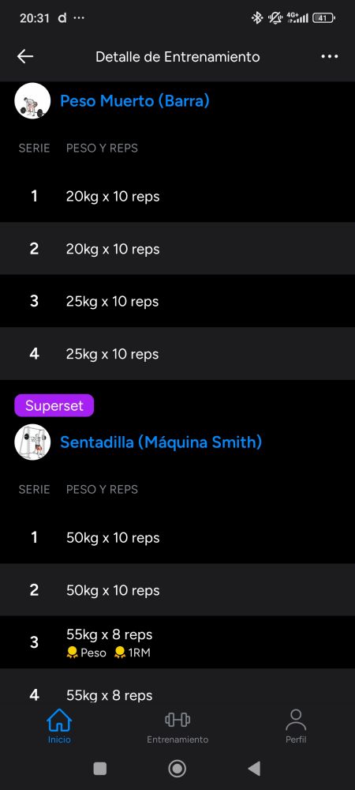Image resolution: width=355 pixels, height=790 pixels.
Task: Tap the Peso Muerto exercise thumbnail
Action: [32, 101]
